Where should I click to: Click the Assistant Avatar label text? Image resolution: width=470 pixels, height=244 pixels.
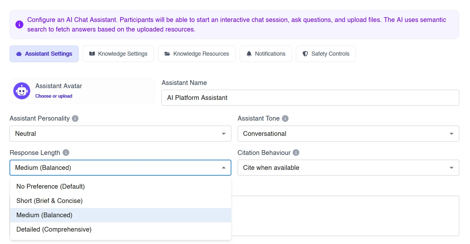(x=59, y=86)
